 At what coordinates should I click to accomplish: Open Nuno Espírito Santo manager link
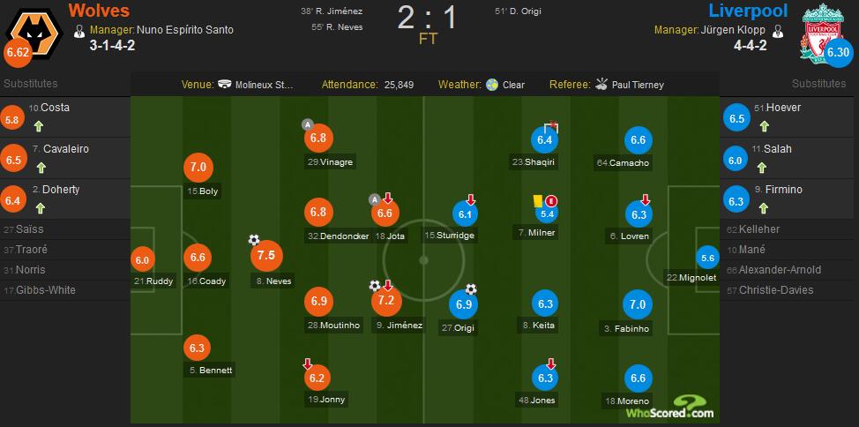tap(185, 29)
